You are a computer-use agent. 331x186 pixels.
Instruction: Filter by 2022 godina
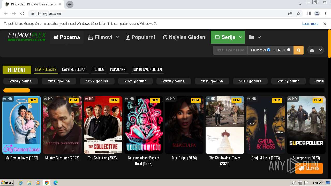[97, 81]
